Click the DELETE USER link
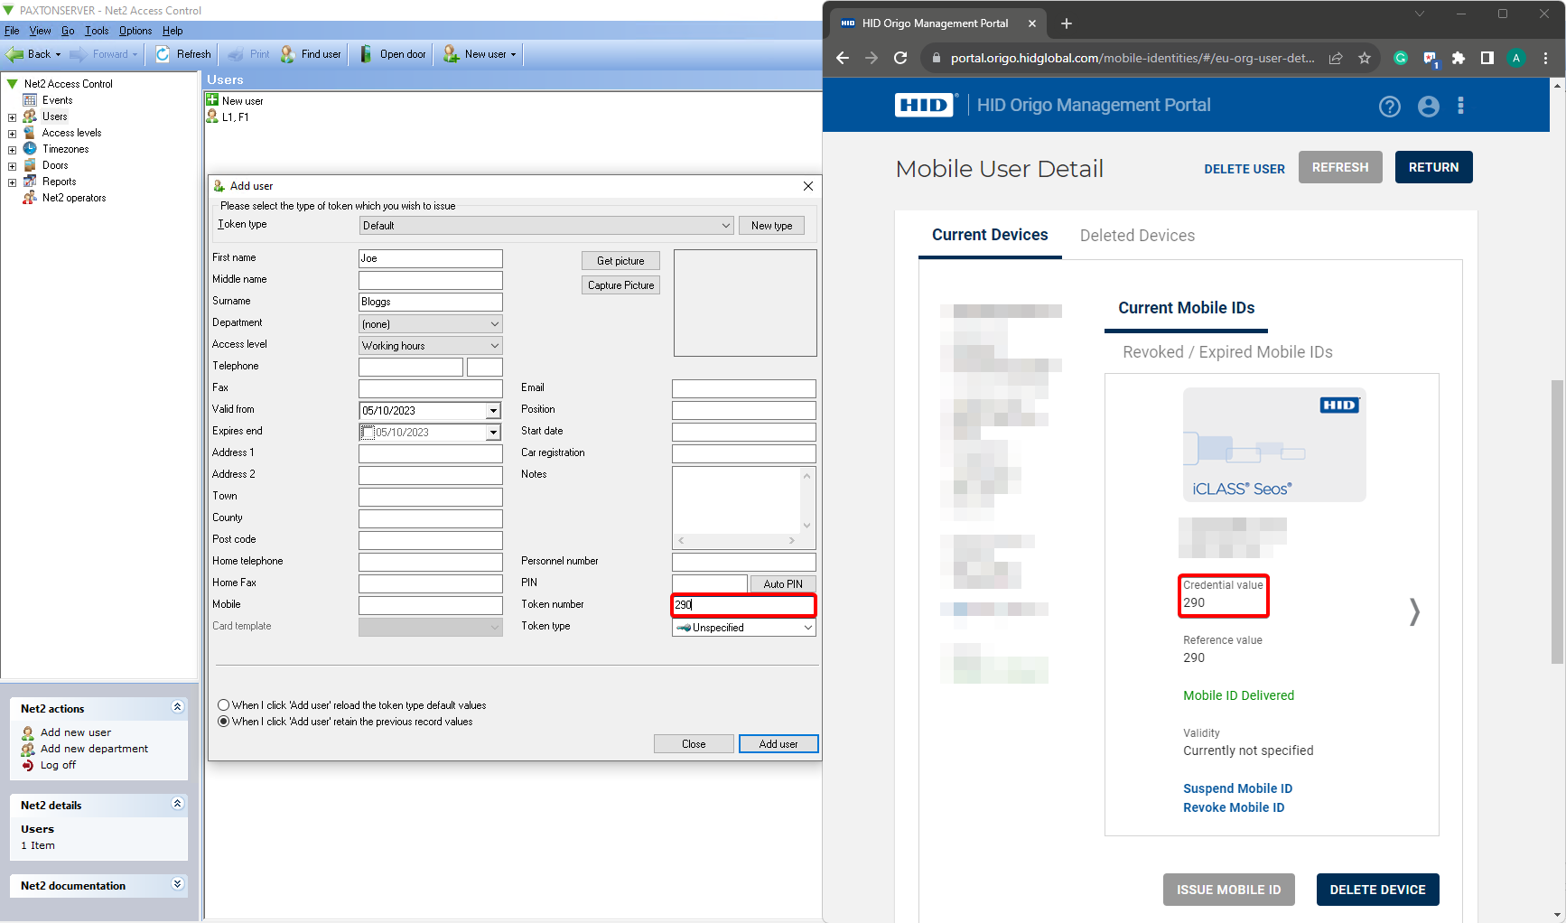This screenshot has height=923, width=1566. tap(1244, 169)
